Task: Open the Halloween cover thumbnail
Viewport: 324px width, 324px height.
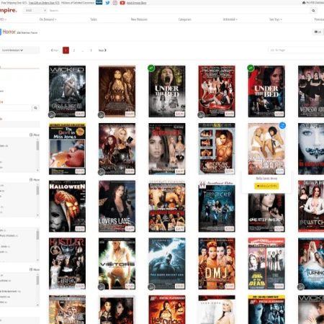Action: (67, 207)
